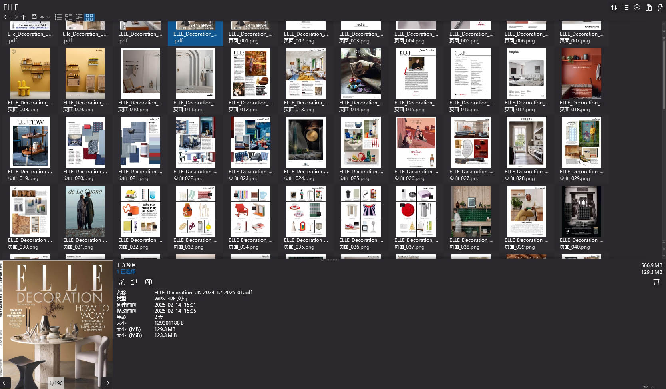Screen dimensions: 666x389
Task: Click the '113 项目' item count
Action: tap(126, 265)
